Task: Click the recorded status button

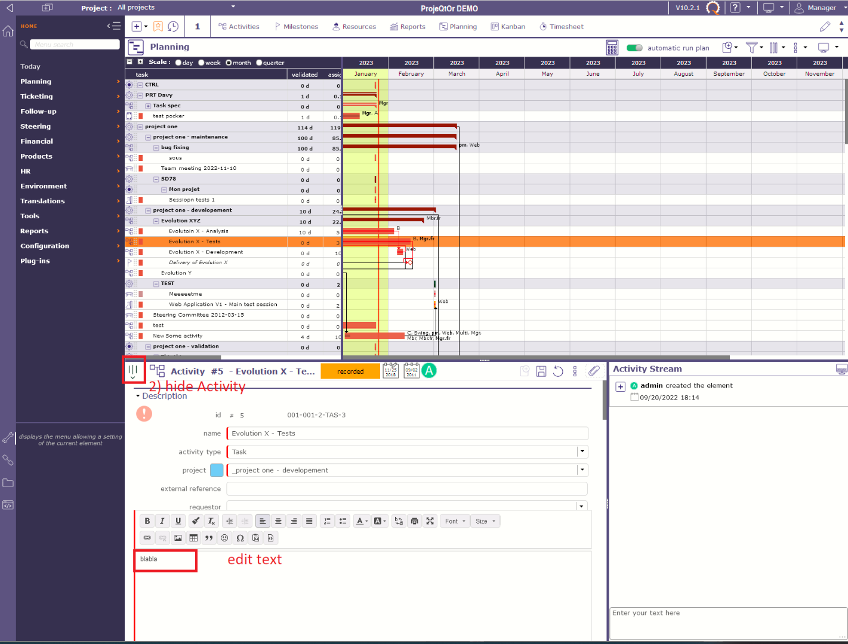Action: tap(350, 371)
